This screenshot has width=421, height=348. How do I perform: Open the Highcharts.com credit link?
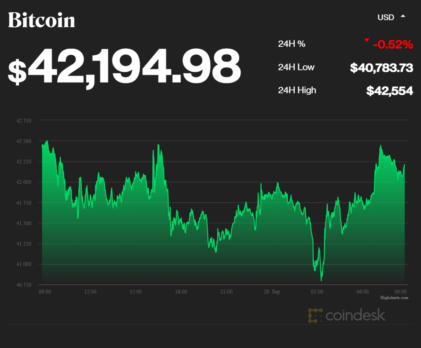394,298
